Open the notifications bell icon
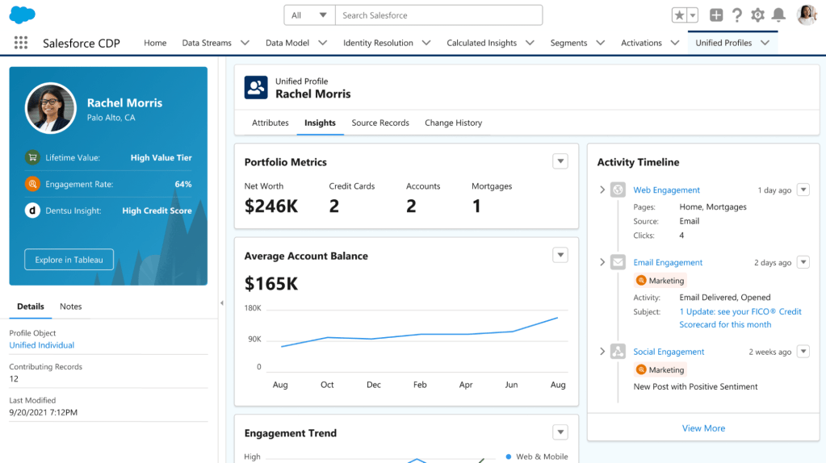Screen dimensions: 826x463 778,15
